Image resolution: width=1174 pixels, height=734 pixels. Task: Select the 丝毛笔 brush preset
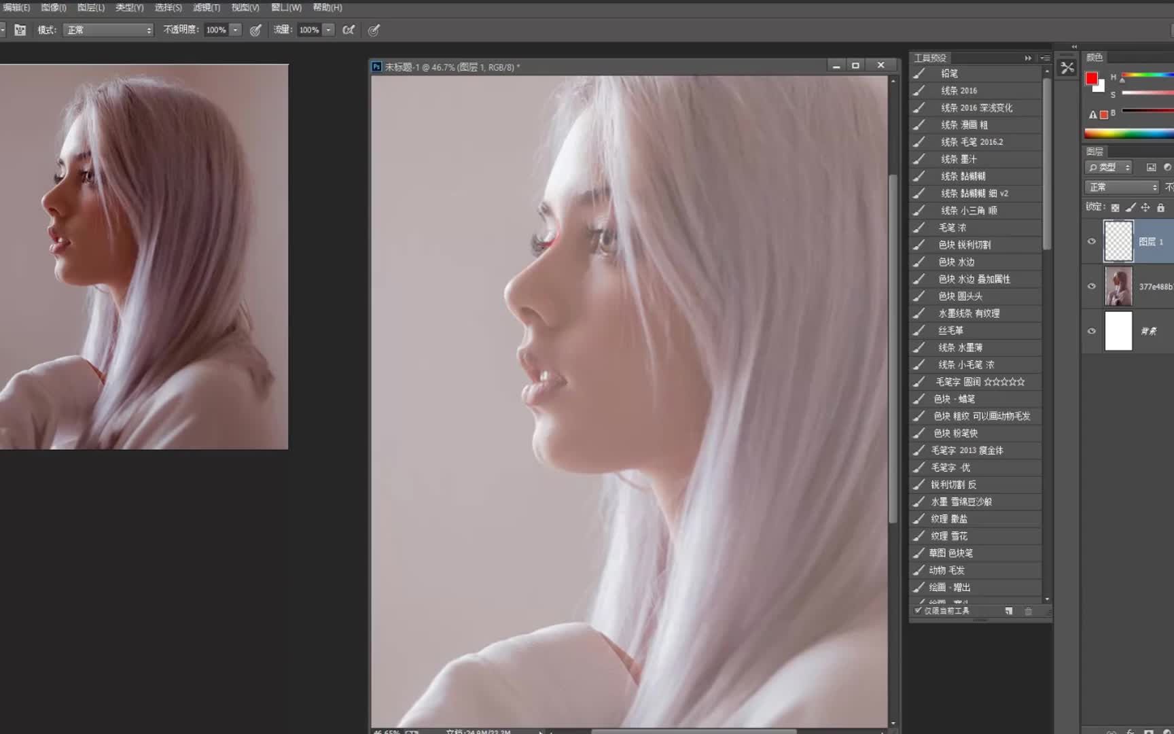point(976,330)
